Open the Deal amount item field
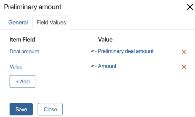The width and height of the screenshot is (195, 117). click(24, 51)
